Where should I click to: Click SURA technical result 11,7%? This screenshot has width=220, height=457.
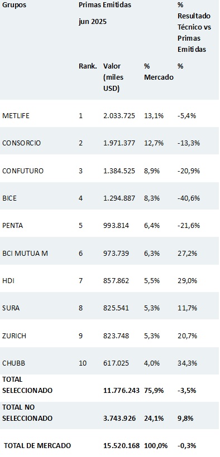pos(187,308)
